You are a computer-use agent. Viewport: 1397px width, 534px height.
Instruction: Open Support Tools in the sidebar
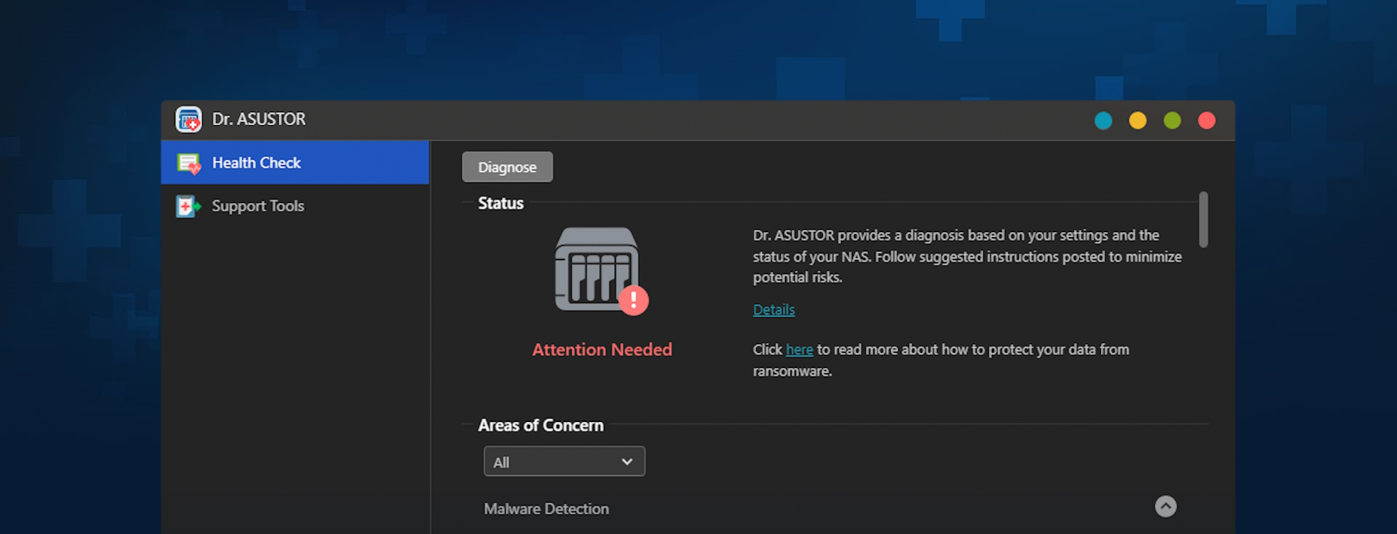click(x=295, y=206)
